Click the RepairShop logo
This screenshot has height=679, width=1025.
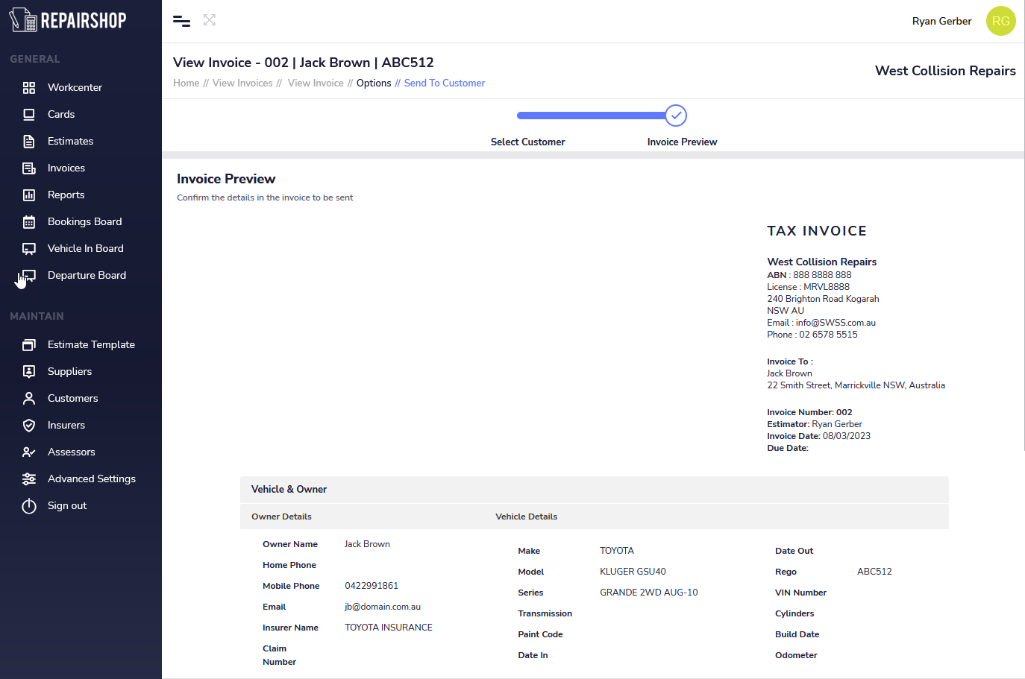(x=68, y=20)
